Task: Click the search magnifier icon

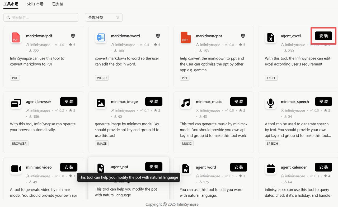Action: click(x=8, y=17)
